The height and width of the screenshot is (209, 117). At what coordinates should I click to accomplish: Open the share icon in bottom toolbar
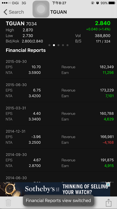(108, 203)
